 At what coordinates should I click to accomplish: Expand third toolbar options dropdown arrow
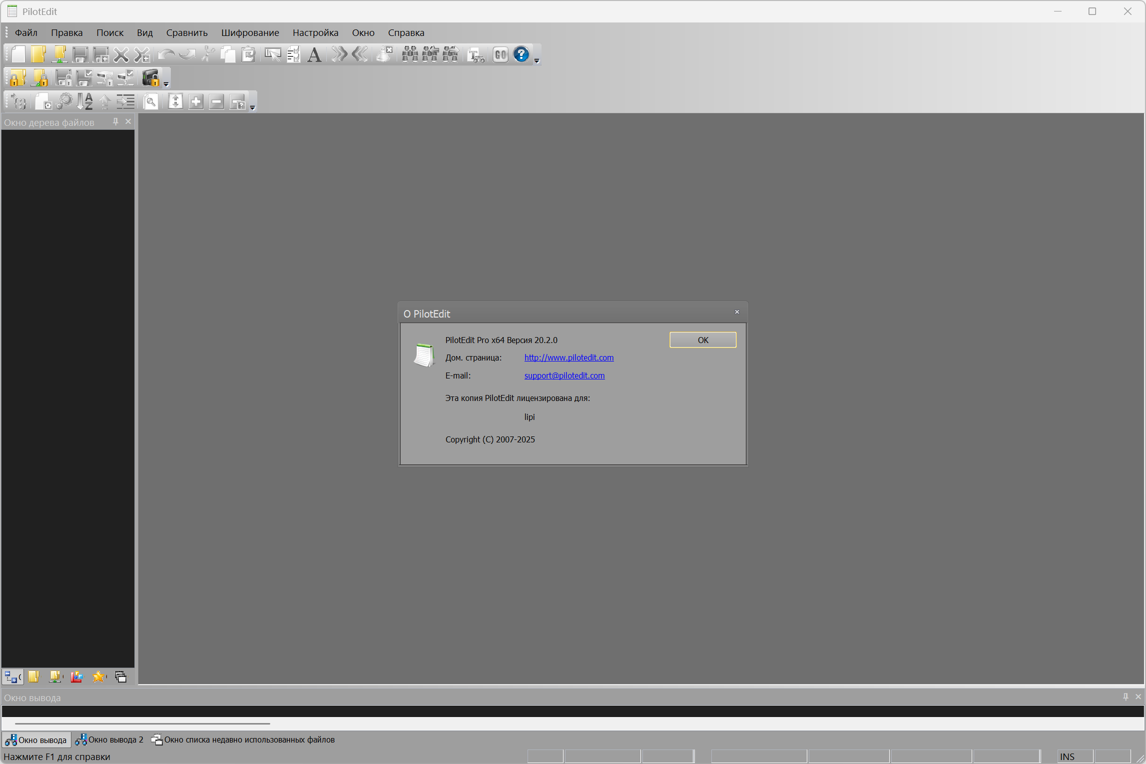click(253, 108)
